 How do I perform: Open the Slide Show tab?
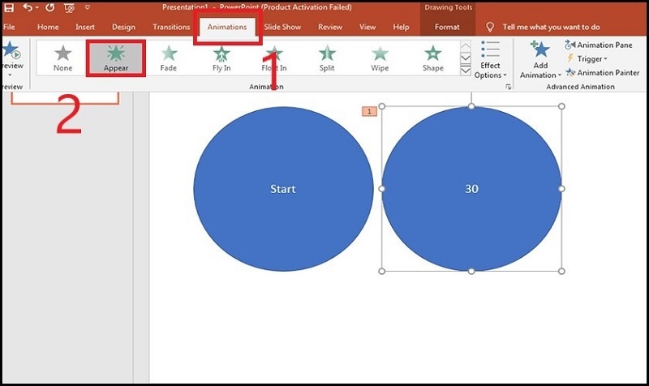(283, 27)
